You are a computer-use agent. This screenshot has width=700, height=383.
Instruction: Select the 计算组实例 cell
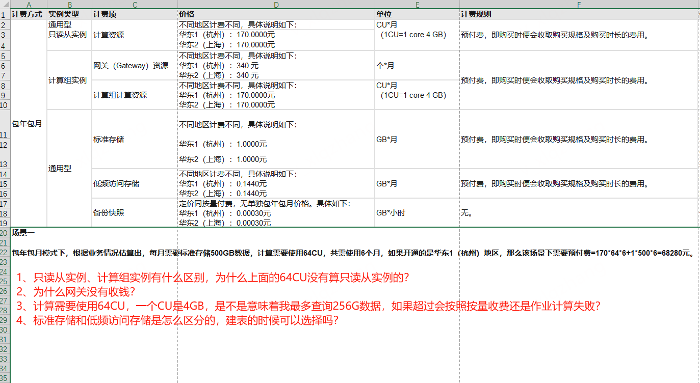click(69, 80)
